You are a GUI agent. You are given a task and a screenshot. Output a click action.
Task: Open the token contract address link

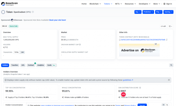point(143,40)
